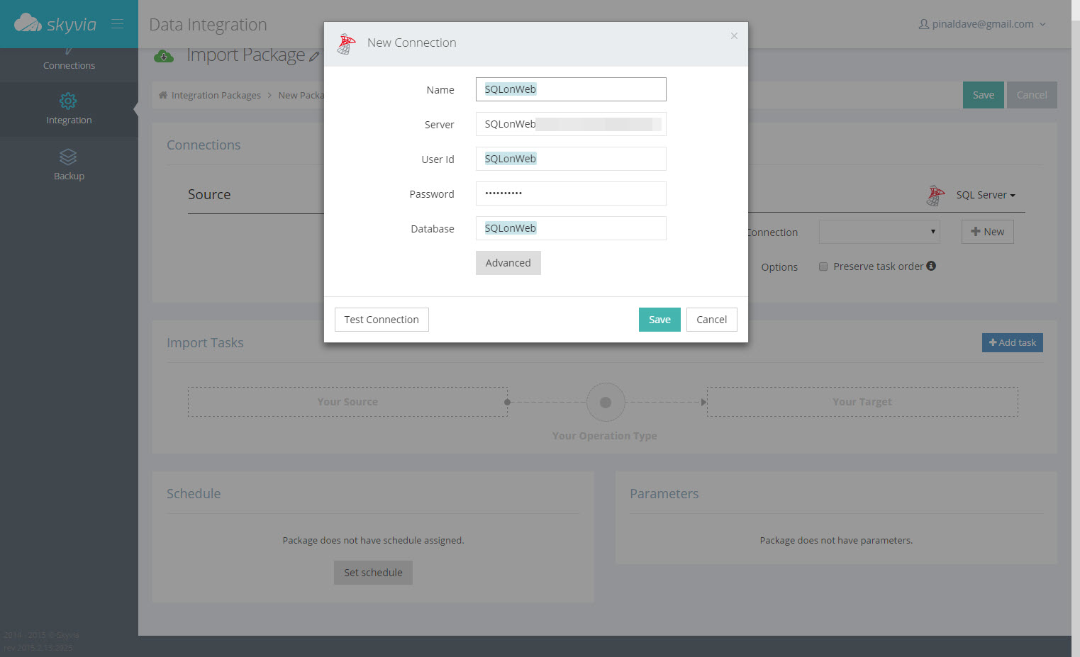Click the green cloud import package icon
This screenshot has height=657, width=1080.
tap(164, 56)
